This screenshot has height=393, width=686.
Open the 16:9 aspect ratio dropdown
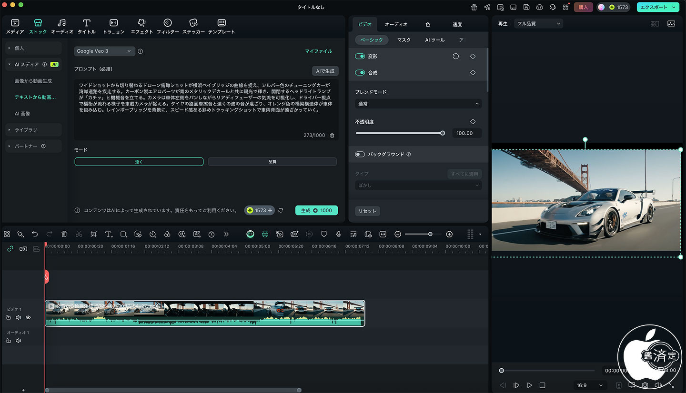click(x=590, y=385)
